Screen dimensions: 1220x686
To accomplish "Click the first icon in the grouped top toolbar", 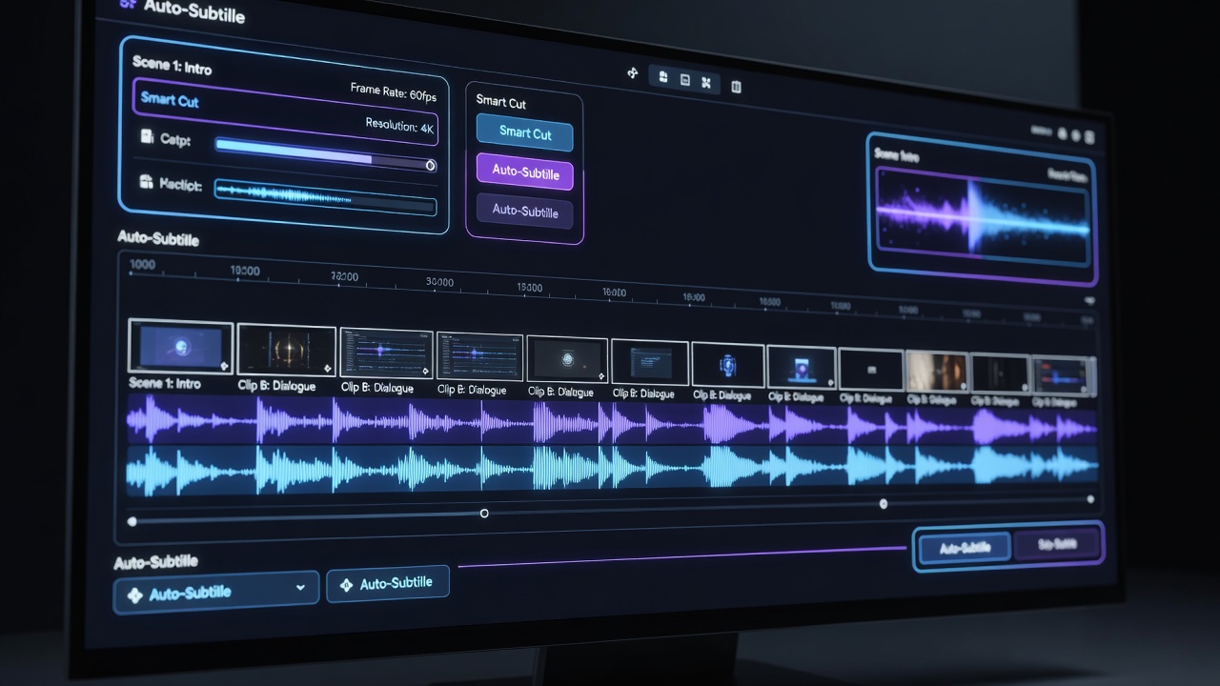I will (x=663, y=77).
